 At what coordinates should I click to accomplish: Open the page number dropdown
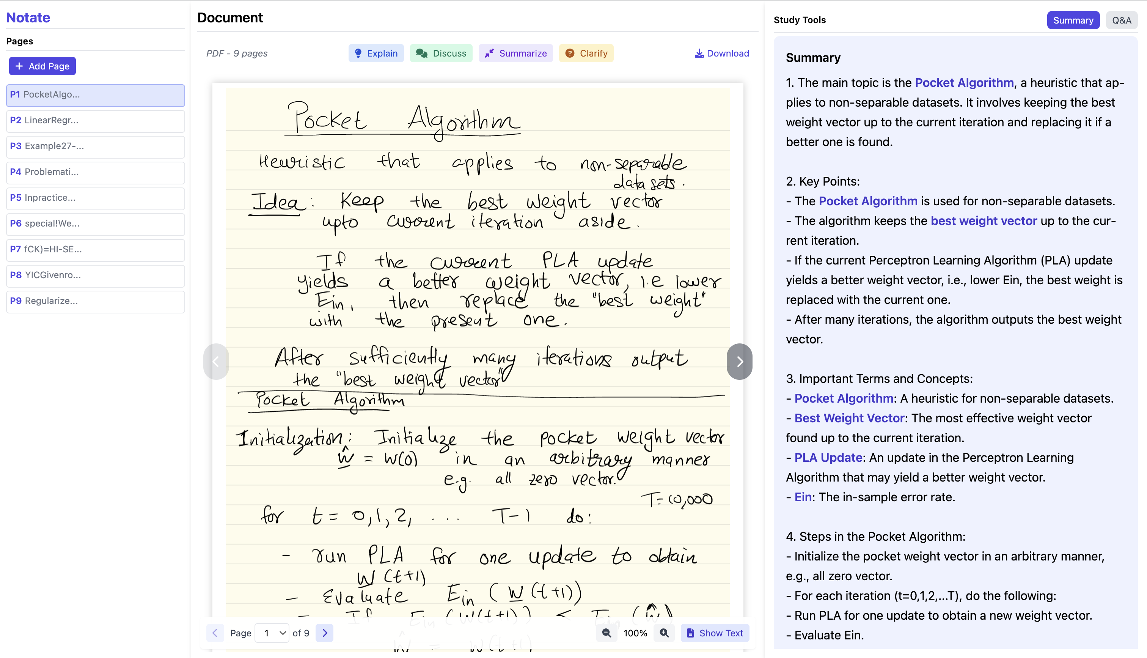pyautogui.click(x=272, y=633)
